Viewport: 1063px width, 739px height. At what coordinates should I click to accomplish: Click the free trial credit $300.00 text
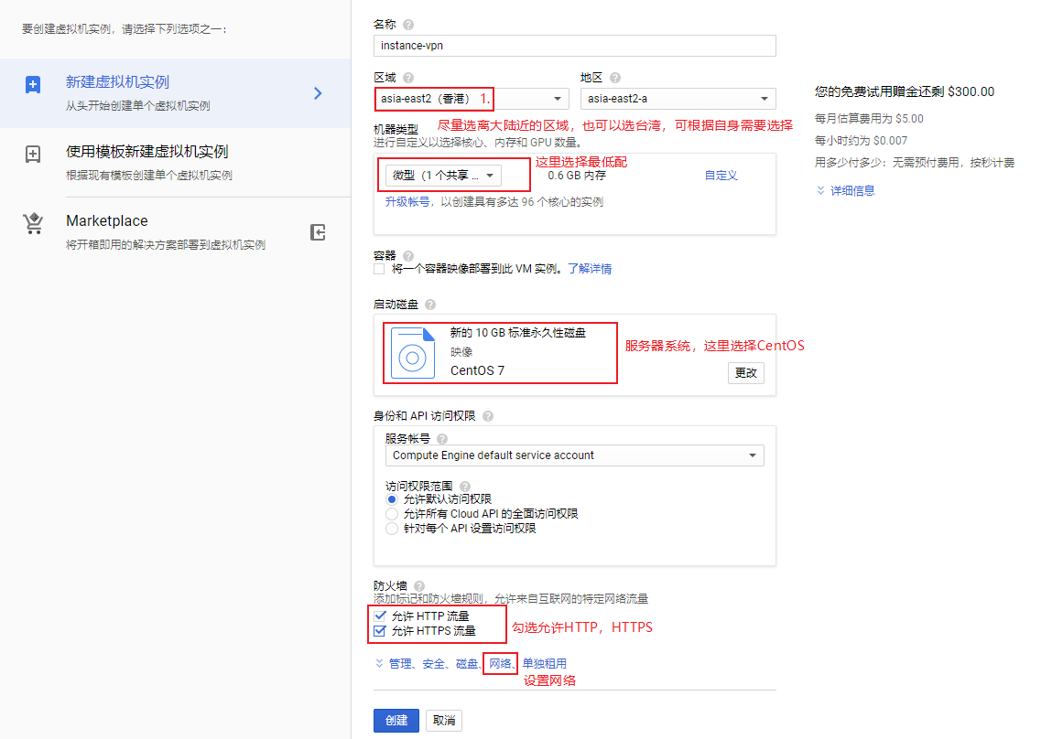coord(905,91)
